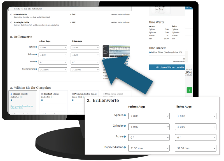Open left-eye Achse dropdown on the monitor screen
224x161 pixels.
pyautogui.click(x=85, y=62)
